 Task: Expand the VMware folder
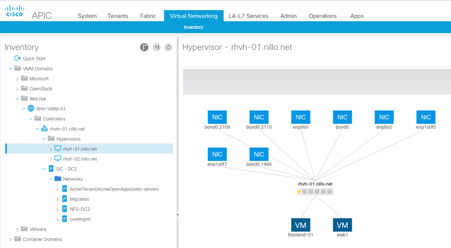pyautogui.click(x=17, y=229)
